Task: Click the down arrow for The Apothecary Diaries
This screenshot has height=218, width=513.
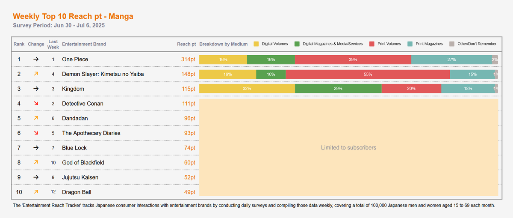Action: (36, 133)
